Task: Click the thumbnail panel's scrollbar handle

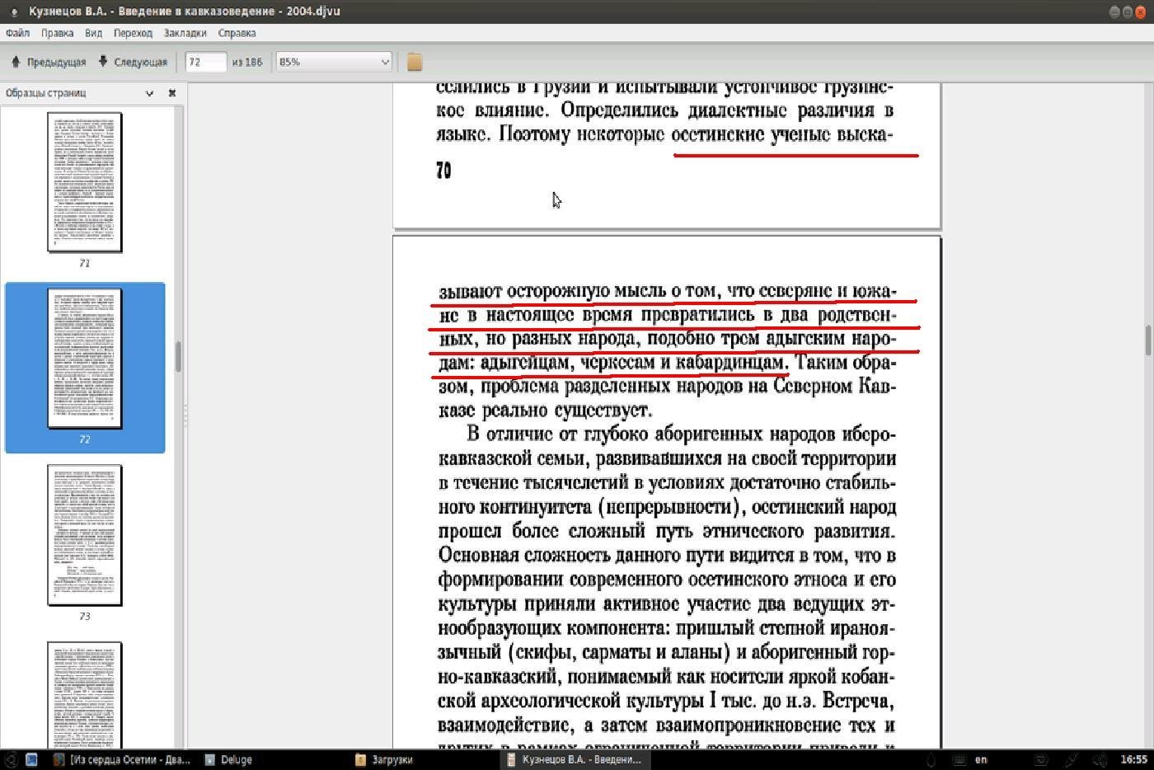Action: 178,356
